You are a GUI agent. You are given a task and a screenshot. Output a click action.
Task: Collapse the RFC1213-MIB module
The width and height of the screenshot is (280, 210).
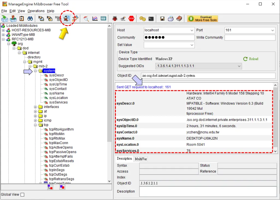(3, 39)
